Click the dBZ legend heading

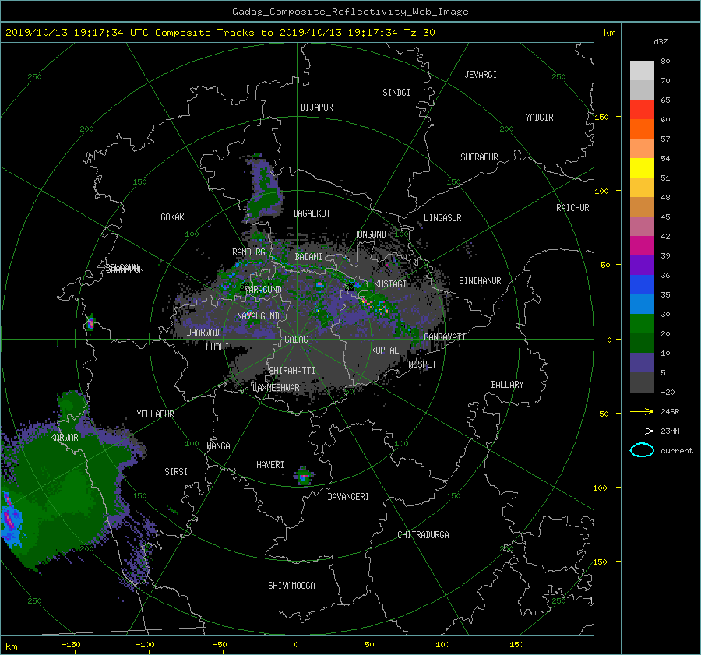660,42
